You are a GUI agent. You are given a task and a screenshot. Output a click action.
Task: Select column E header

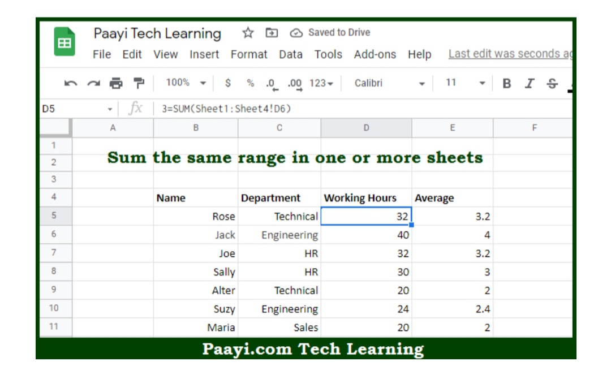click(x=453, y=128)
